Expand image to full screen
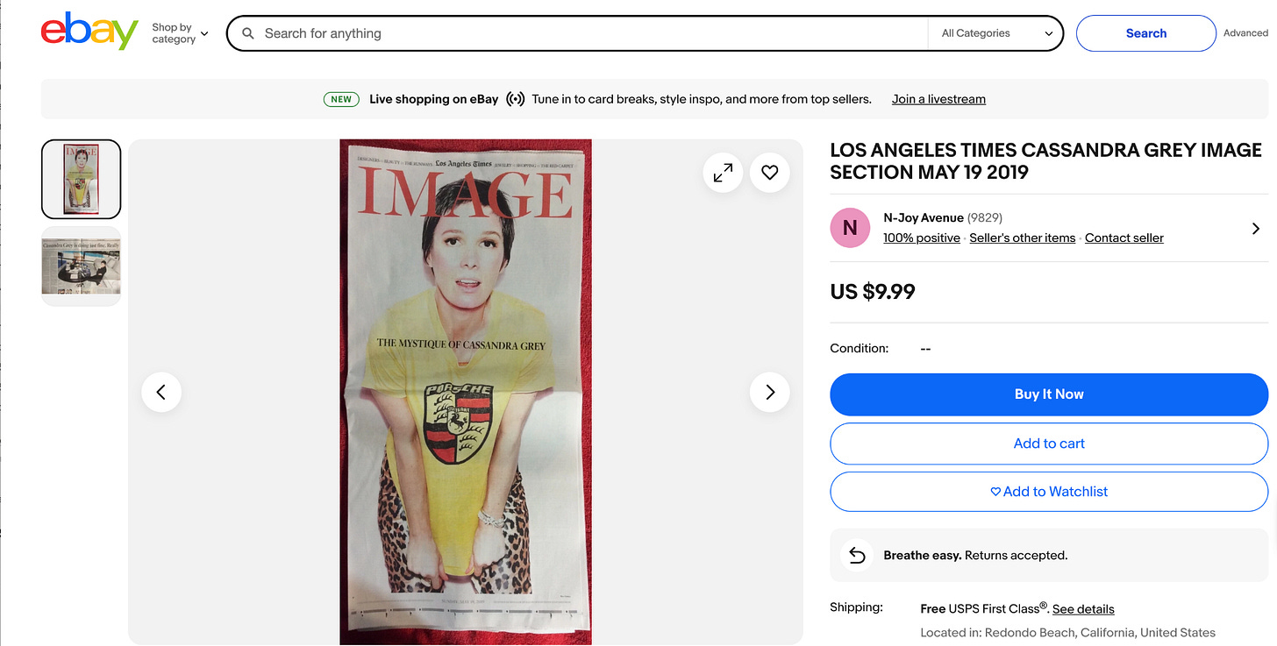 point(723,173)
